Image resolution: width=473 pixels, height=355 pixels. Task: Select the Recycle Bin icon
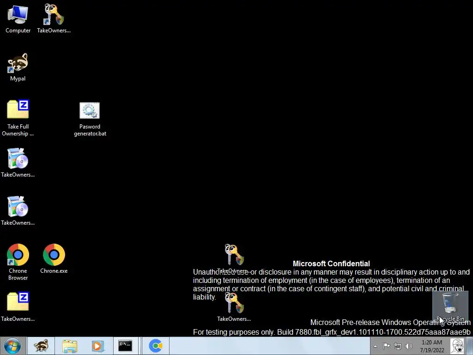click(450, 307)
